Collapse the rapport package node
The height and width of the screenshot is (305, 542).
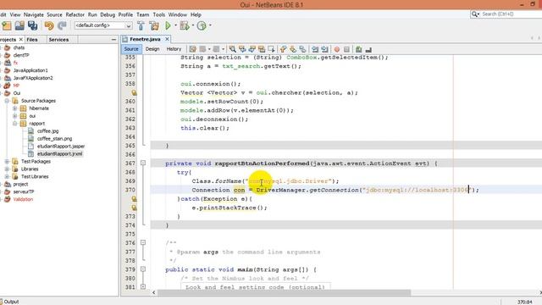tap(15, 124)
